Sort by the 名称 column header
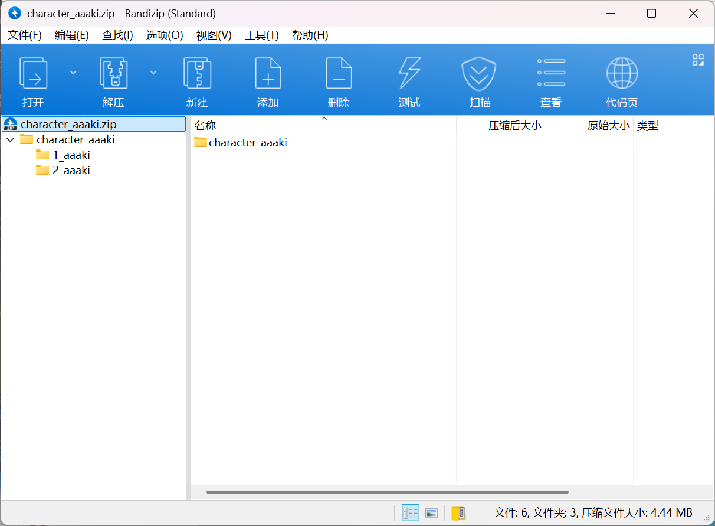The image size is (715, 526). [x=205, y=126]
